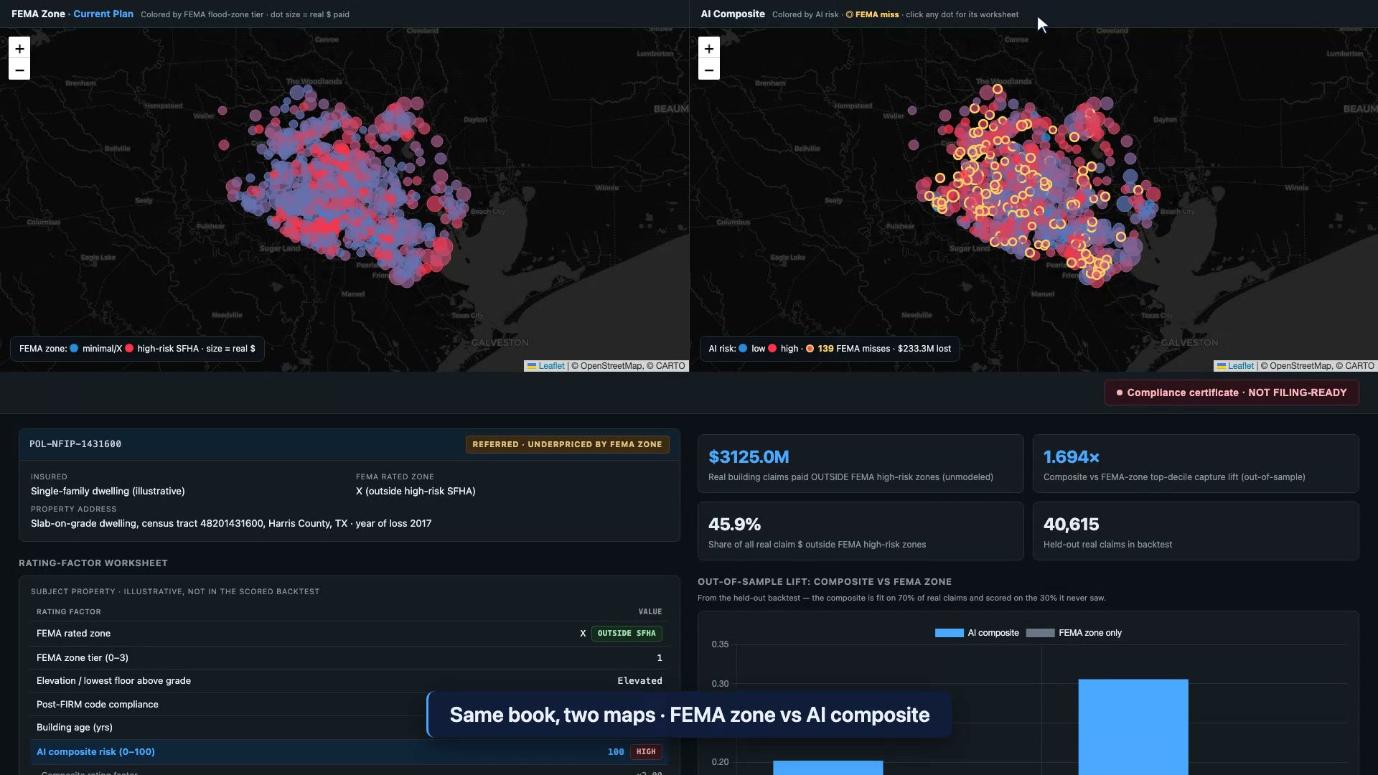Select the Building age (yrs) row
The height and width of the screenshot is (775, 1378).
349,727
